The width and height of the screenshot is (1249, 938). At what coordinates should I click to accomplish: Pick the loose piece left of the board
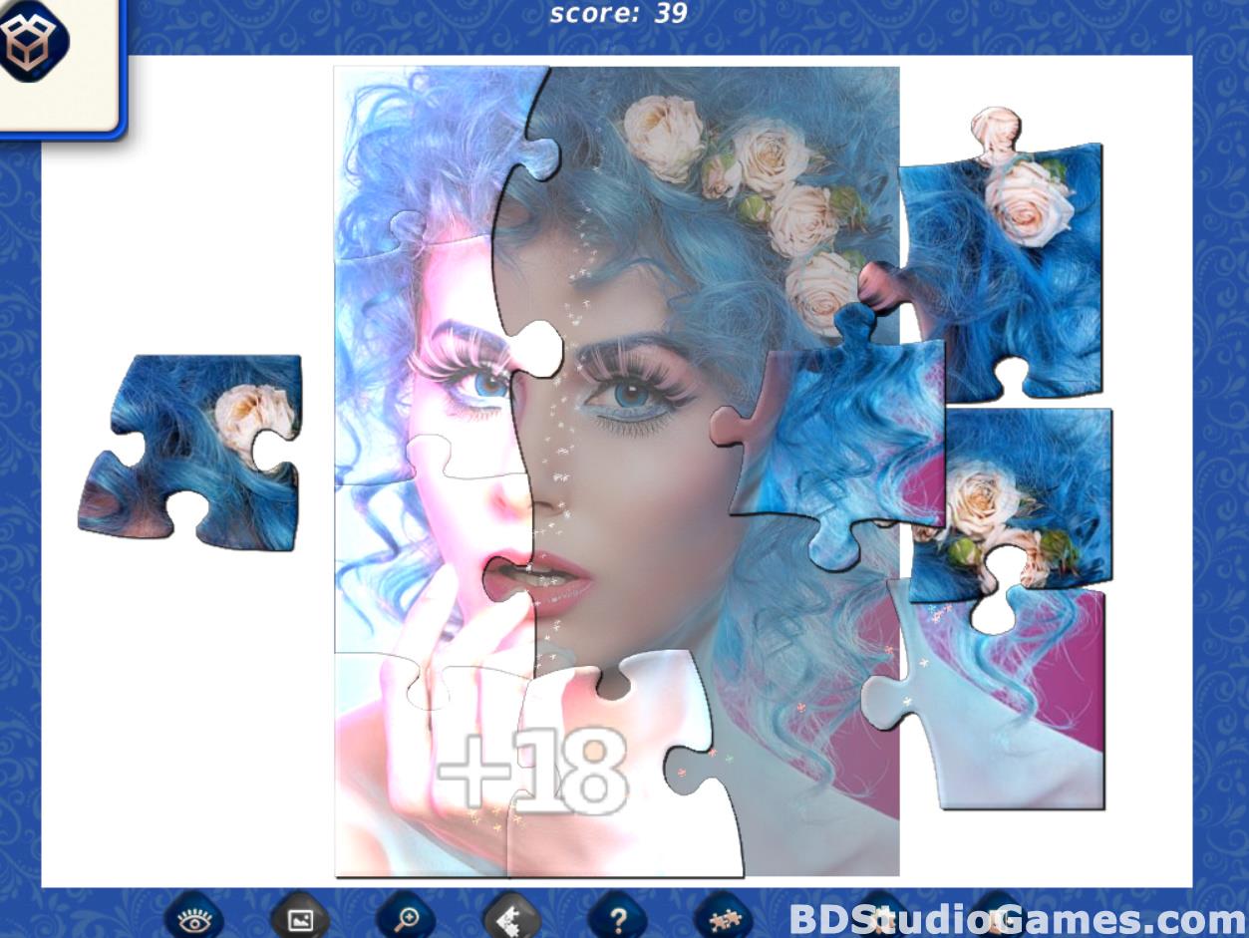pyautogui.click(x=190, y=453)
